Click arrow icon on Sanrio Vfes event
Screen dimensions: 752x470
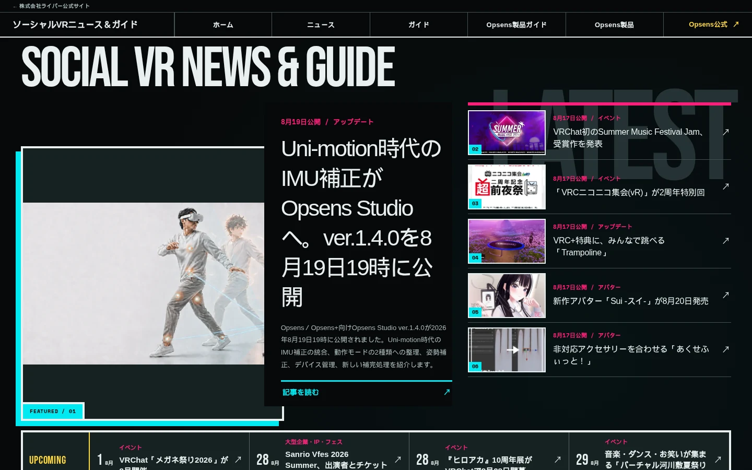(x=398, y=460)
